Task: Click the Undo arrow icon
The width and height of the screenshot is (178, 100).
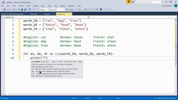Action: coord(29,10)
